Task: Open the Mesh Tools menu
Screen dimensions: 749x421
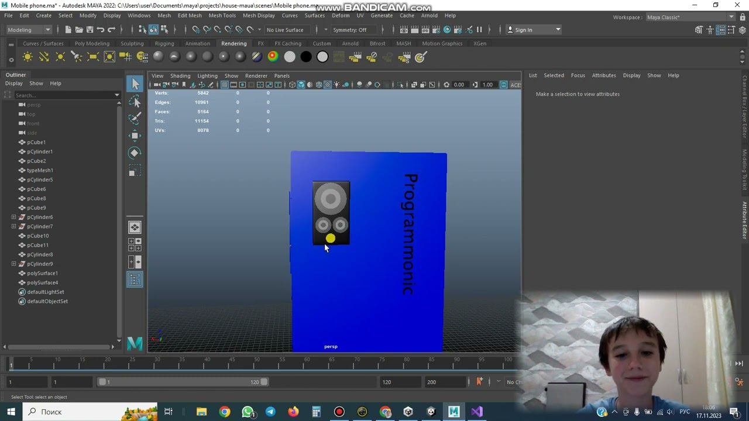Action: (222, 15)
